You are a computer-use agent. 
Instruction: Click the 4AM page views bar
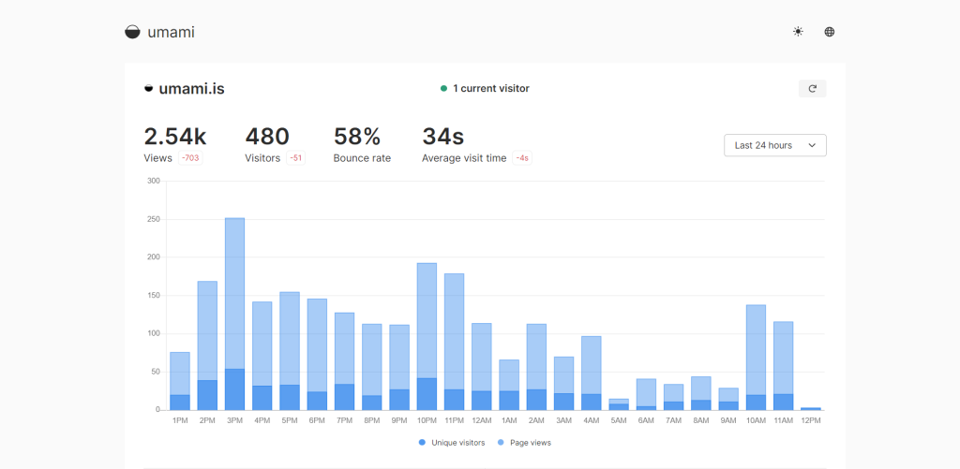point(592,365)
